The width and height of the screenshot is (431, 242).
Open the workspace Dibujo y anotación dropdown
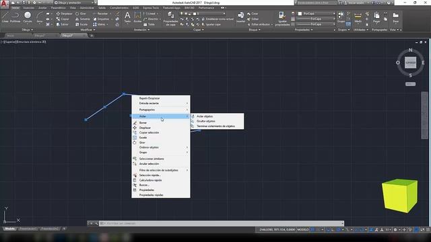pyautogui.click(x=74, y=3)
